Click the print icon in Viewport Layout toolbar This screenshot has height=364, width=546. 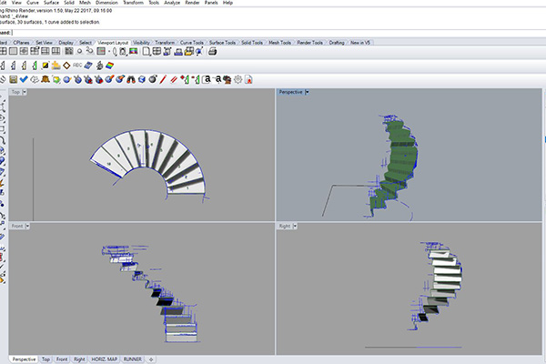pos(212,52)
